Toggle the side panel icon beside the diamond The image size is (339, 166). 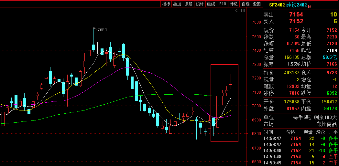243,11
